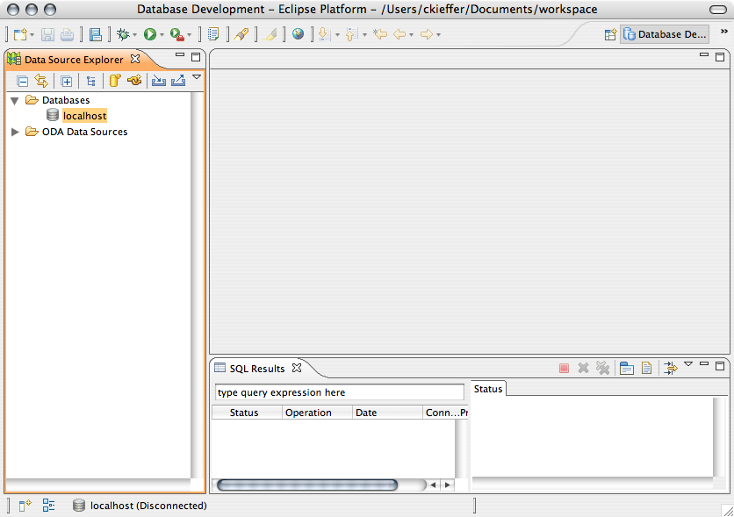
Task: Open the Previous Annotation dropdown arrow
Action: tap(364, 35)
